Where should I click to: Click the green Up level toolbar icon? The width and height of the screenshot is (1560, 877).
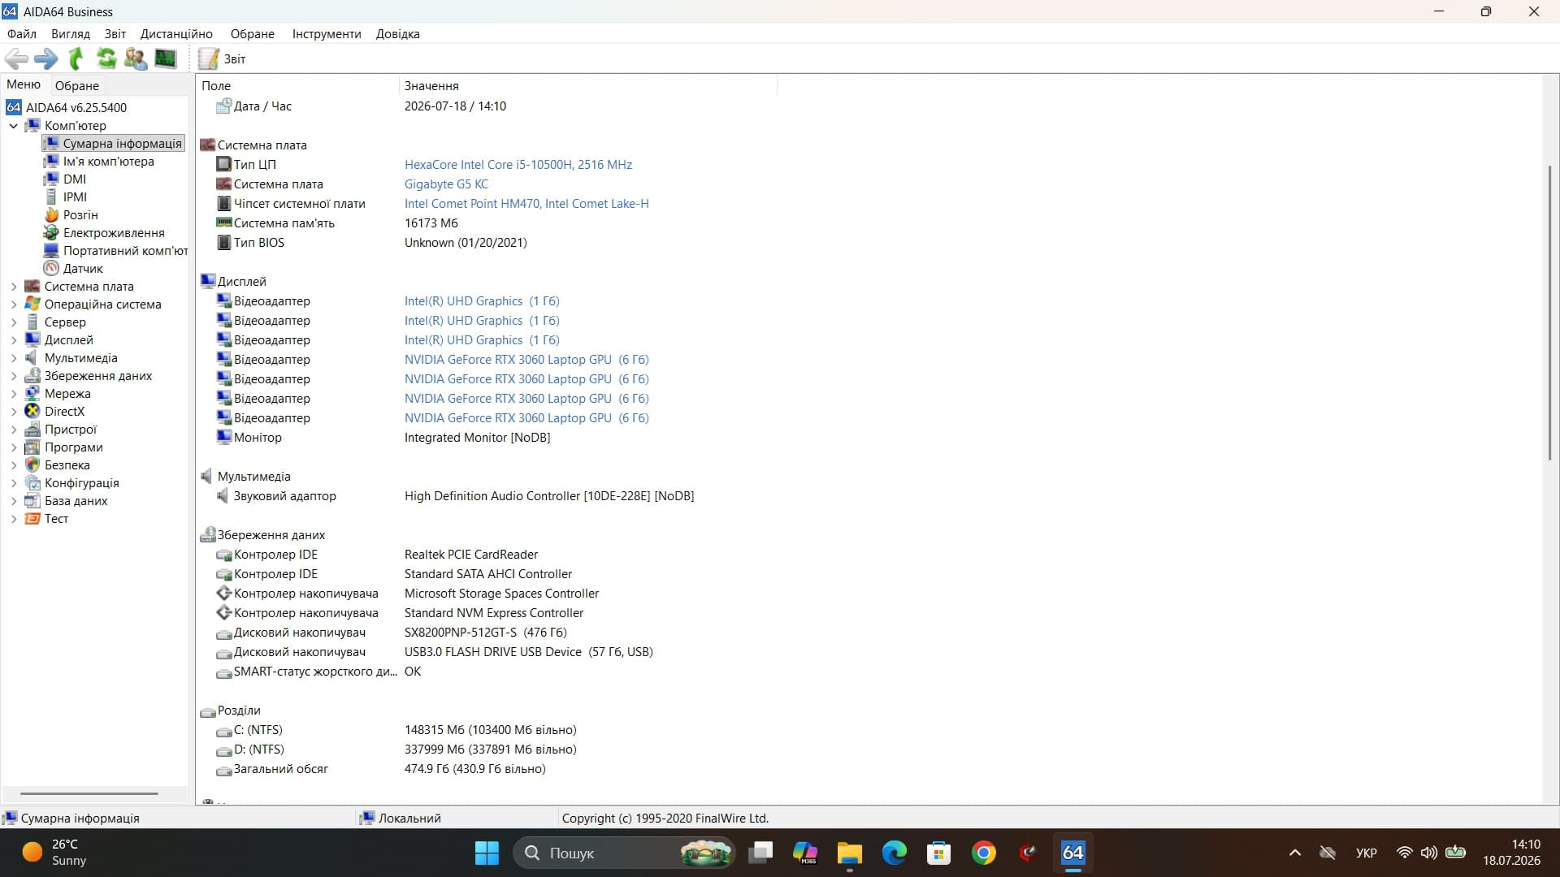coord(76,58)
